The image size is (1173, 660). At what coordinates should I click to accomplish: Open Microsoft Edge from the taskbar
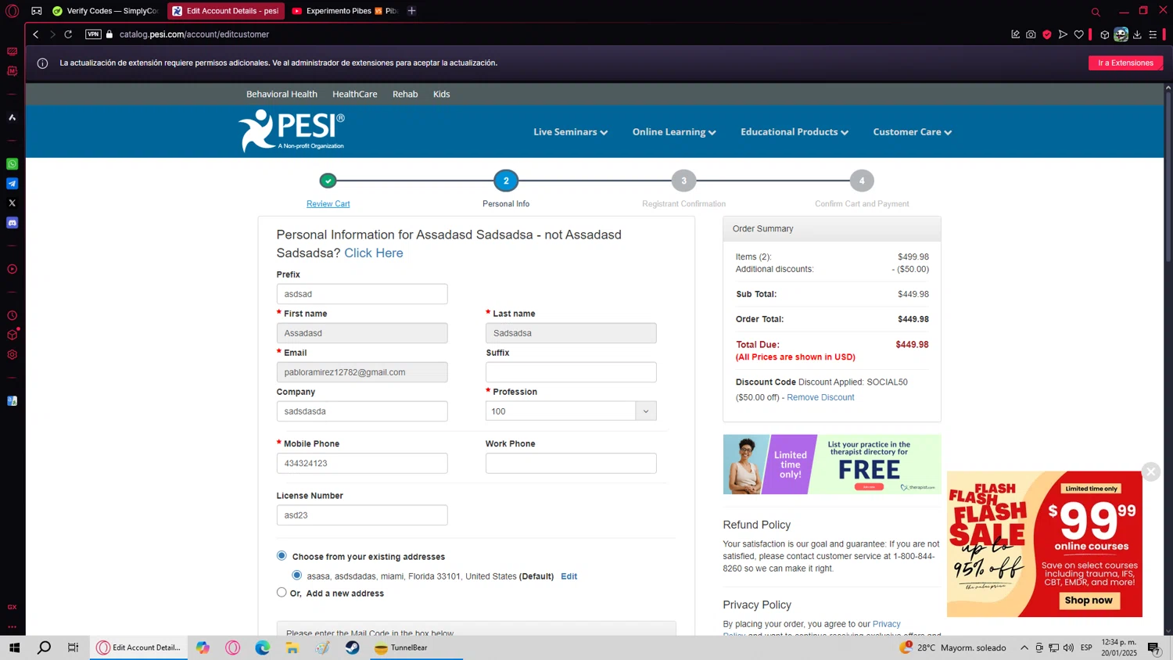pos(262,647)
